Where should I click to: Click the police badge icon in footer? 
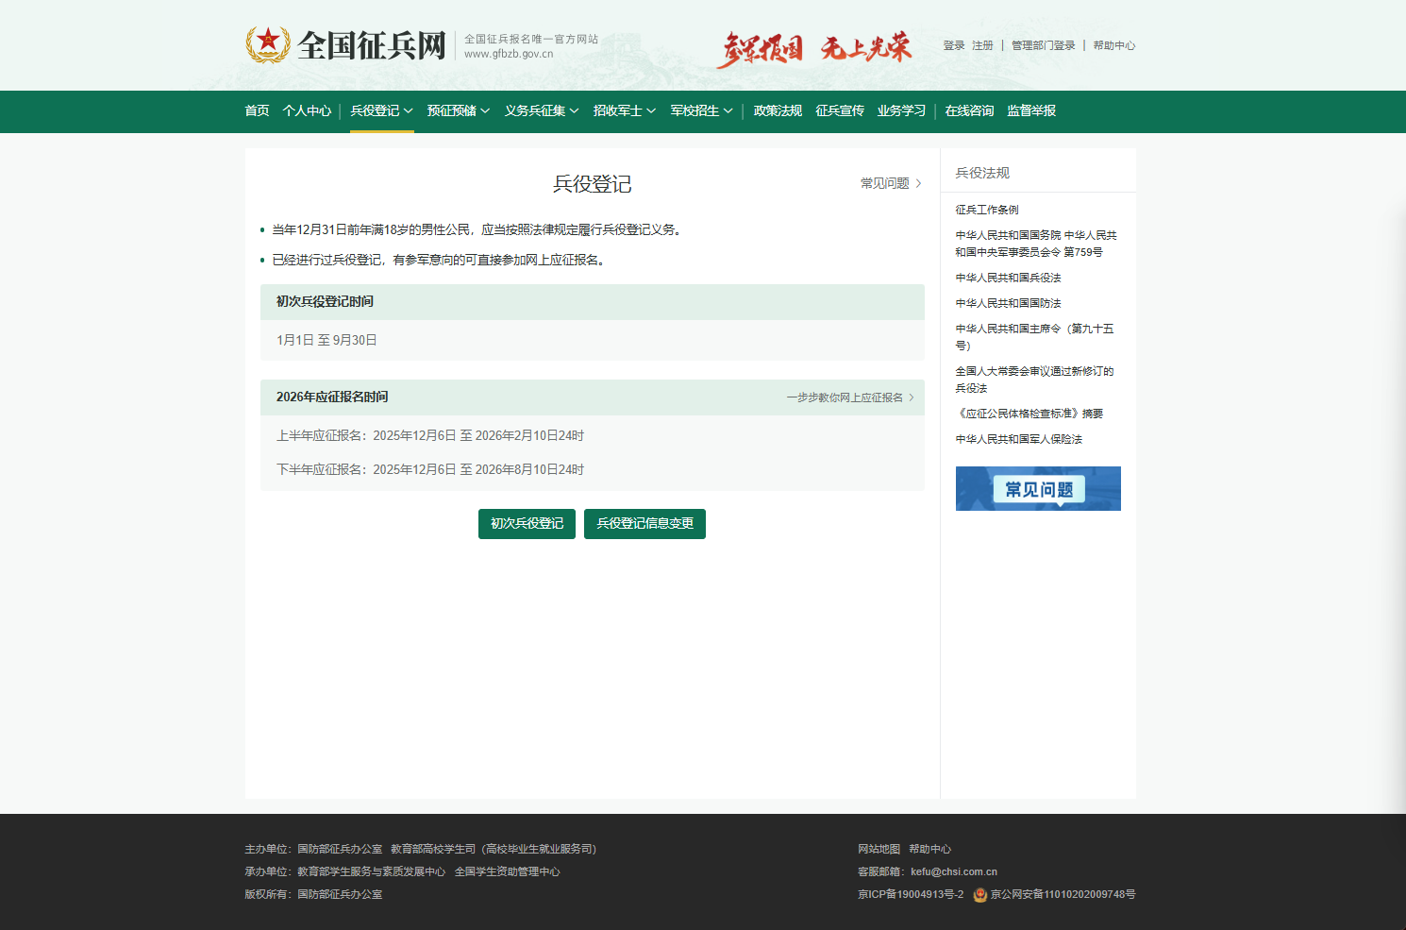pos(980,895)
